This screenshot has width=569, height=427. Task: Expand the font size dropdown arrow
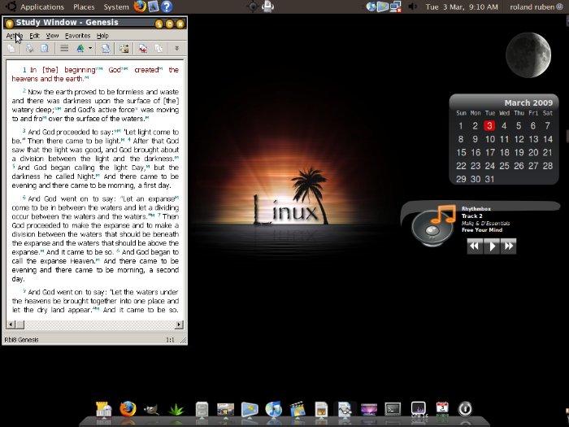coord(90,49)
